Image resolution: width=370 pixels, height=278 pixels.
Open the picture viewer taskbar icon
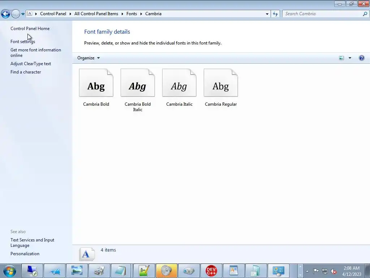click(x=77, y=271)
